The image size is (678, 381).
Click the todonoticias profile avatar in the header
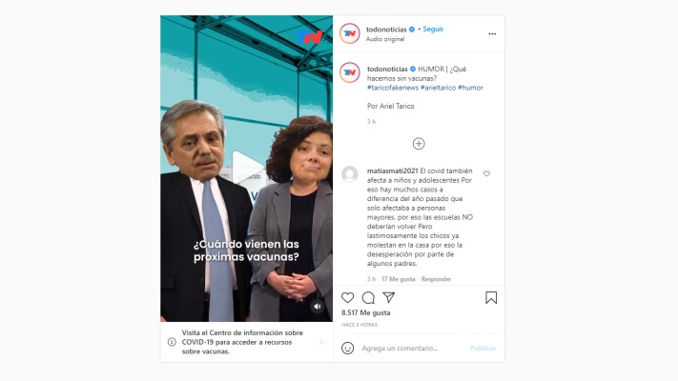coord(349,33)
